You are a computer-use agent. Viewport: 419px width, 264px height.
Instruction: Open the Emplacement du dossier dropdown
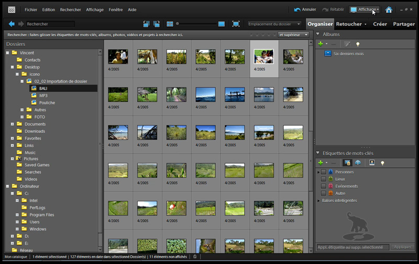[274, 24]
